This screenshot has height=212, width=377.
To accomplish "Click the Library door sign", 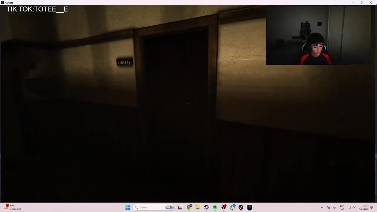I will click(x=124, y=62).
